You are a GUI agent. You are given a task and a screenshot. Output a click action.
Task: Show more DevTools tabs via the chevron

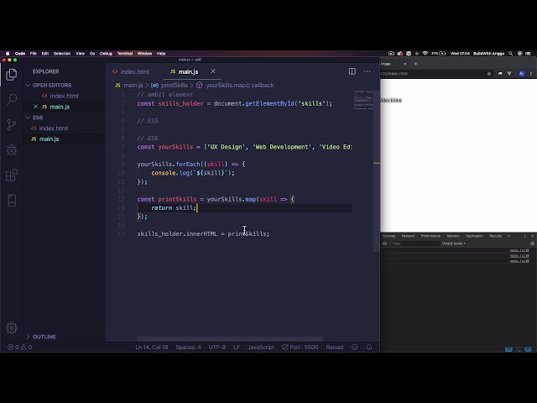click(509, 236)
